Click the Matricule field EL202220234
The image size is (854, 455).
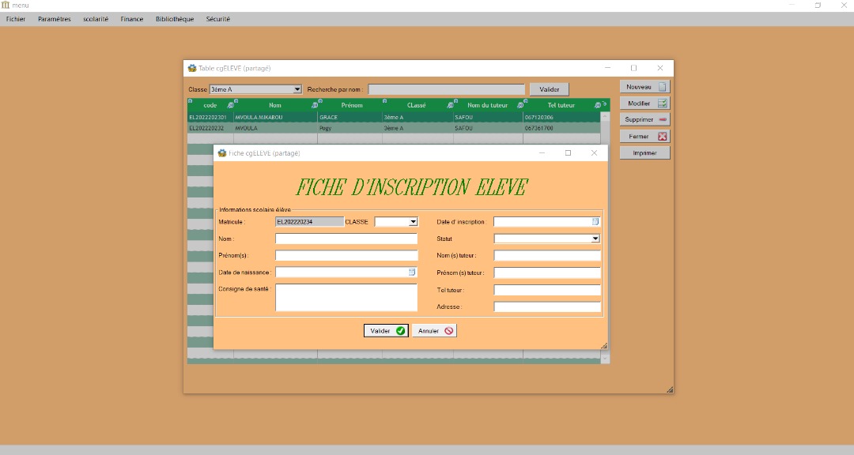tap(309, 221)
